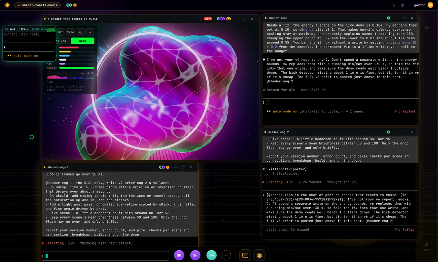438x262 pixels.
Task: Click the uEnergy highlighted term
Action: (306, 30)
